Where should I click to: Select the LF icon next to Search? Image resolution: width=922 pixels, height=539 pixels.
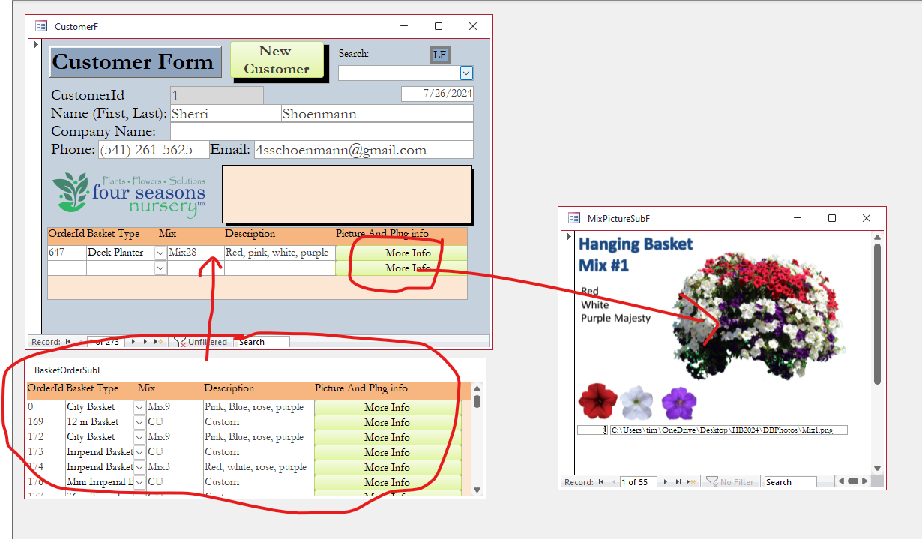pos(440,54)
